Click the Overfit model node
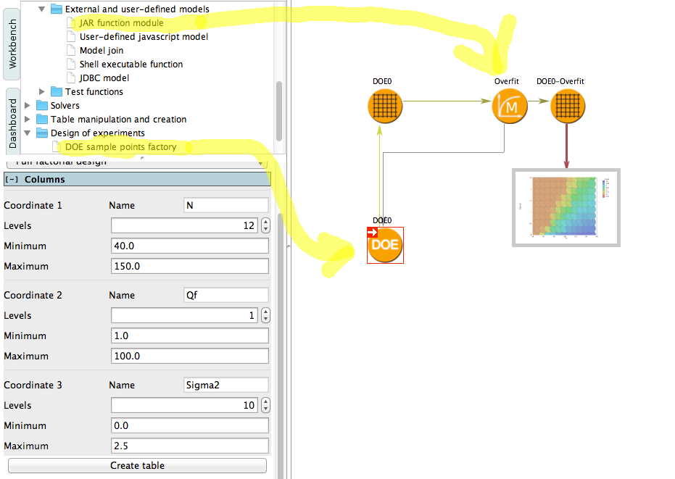 (x=510, y=108)
